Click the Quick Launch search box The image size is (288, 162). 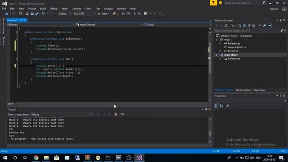click(x=243, y=3)
